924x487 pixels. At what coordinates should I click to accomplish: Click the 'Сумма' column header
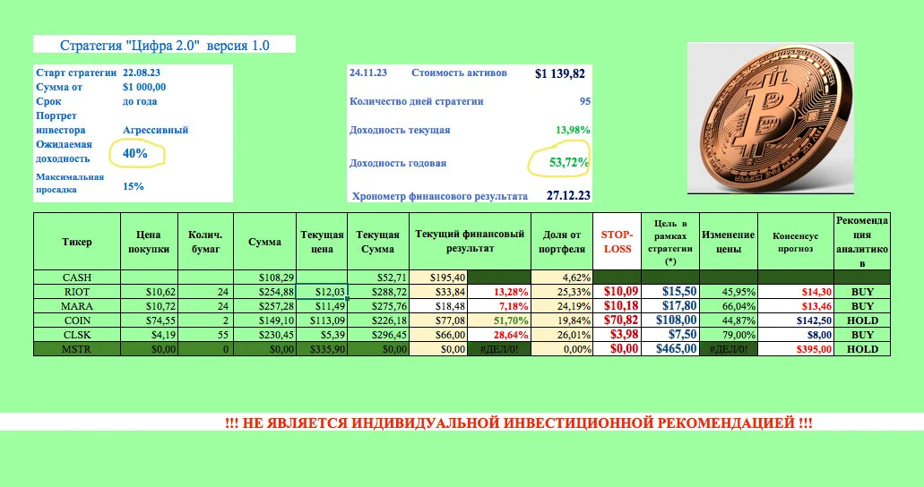click(264, 242)
